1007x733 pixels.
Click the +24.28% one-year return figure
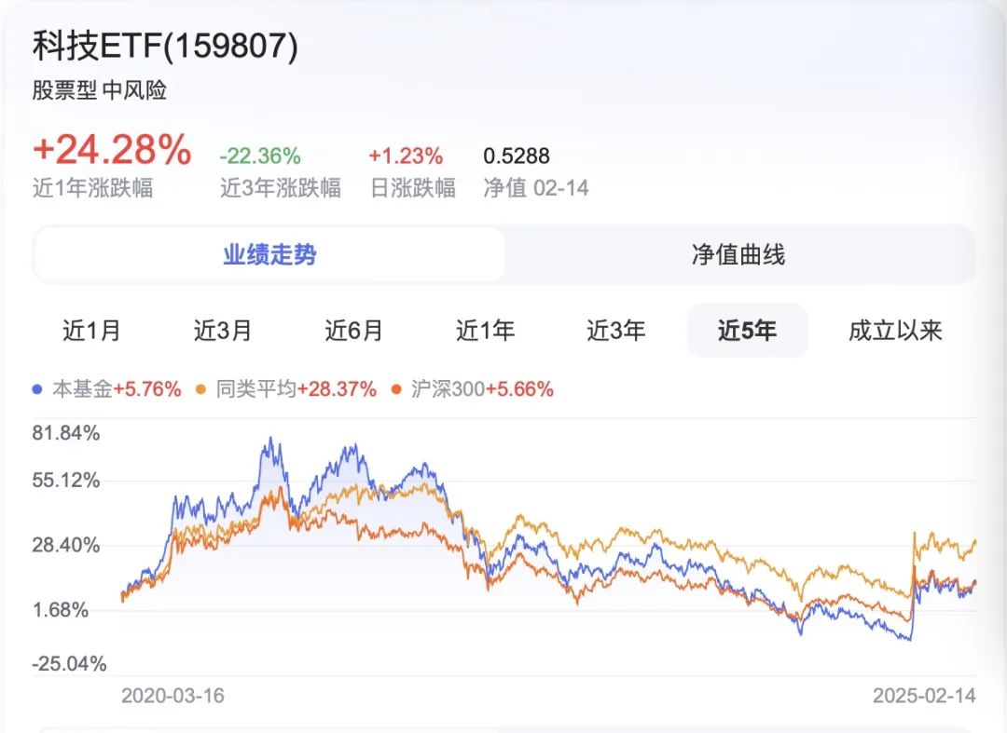113,149
